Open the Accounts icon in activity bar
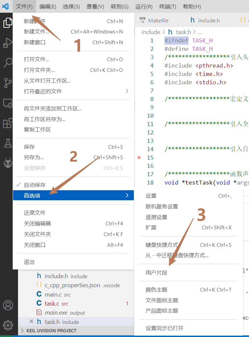The height and width of the screenshot is (337, 249). point(8,305)
